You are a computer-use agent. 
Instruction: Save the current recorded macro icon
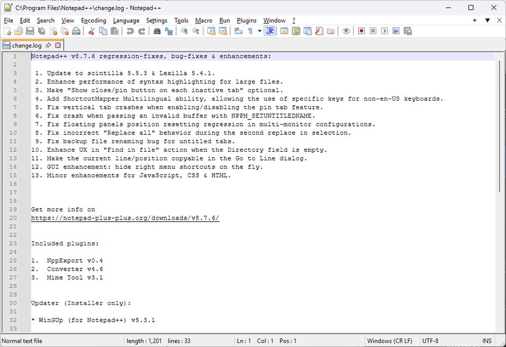[x=407, y=31]
